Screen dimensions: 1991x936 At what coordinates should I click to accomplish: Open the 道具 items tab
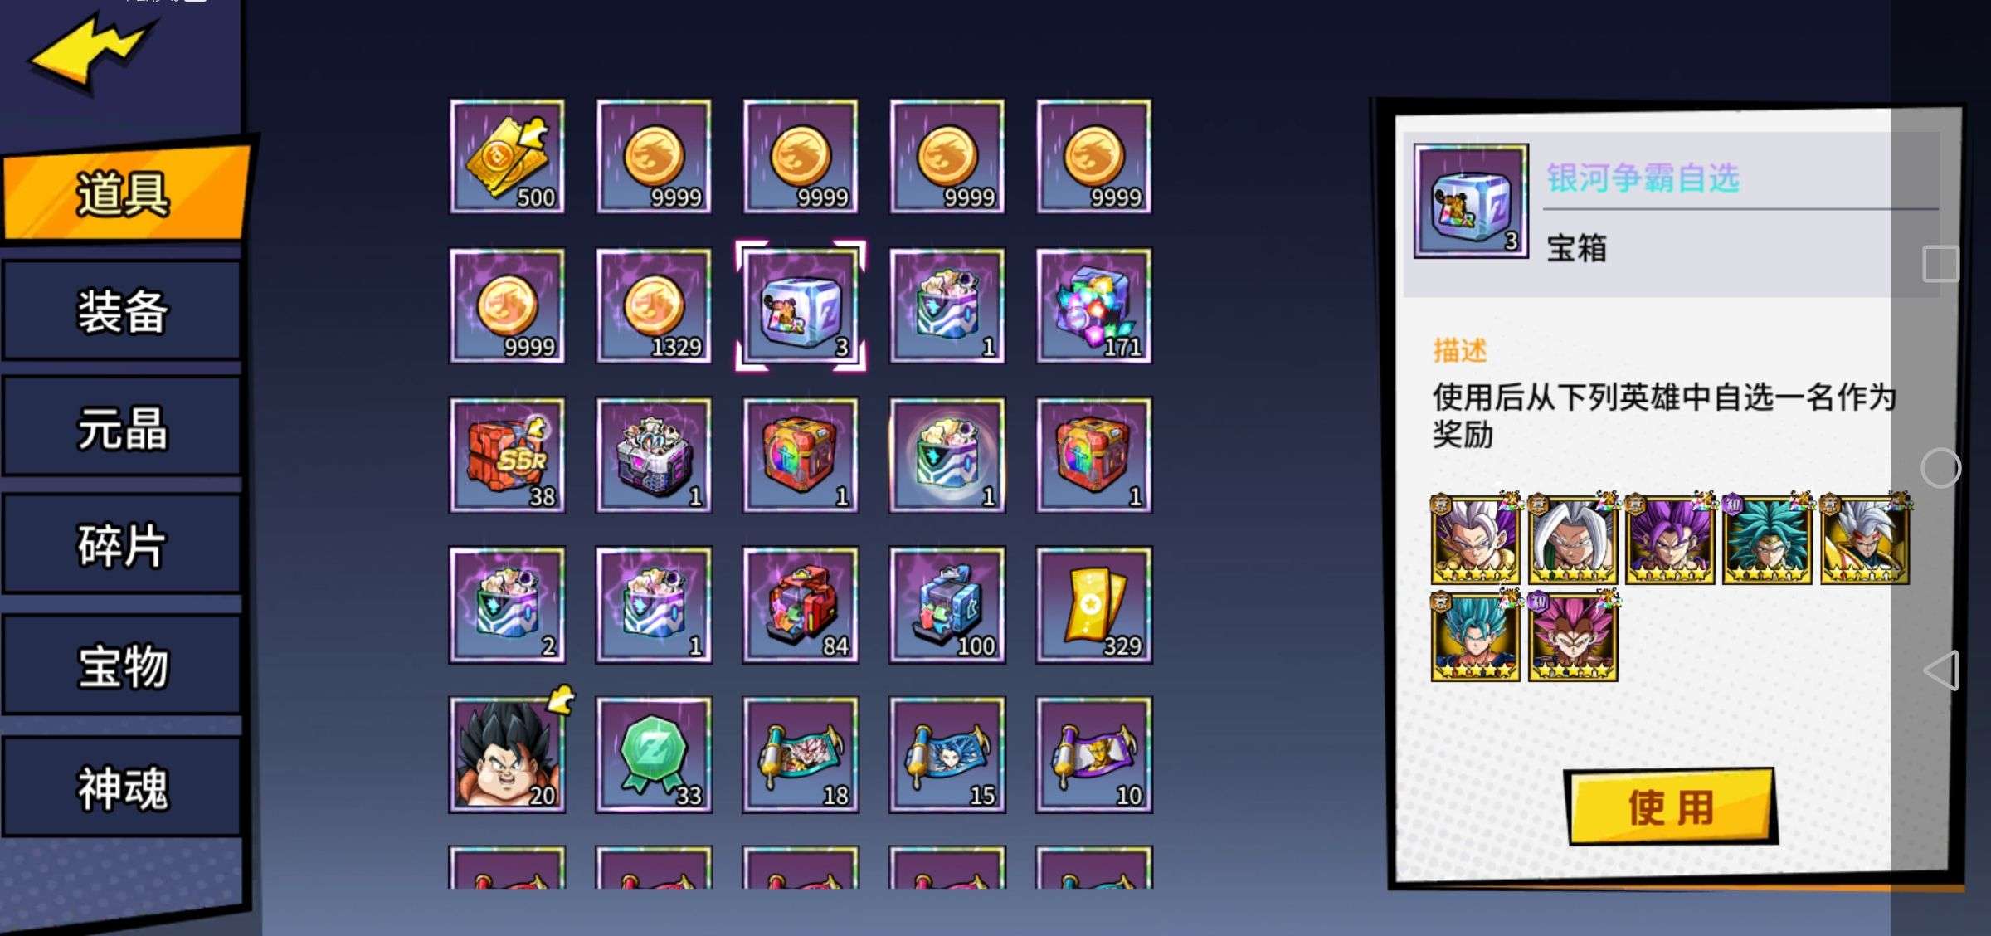[x=124, y=193]
